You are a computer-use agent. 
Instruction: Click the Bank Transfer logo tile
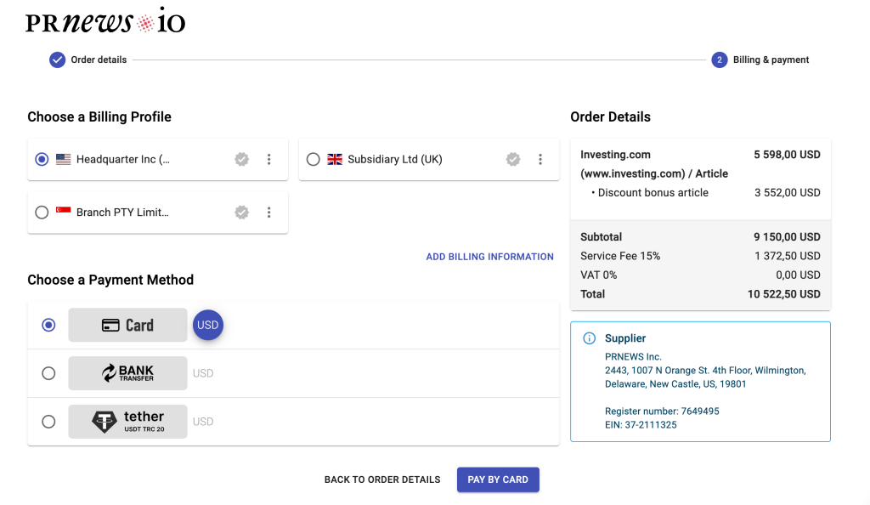127,373
